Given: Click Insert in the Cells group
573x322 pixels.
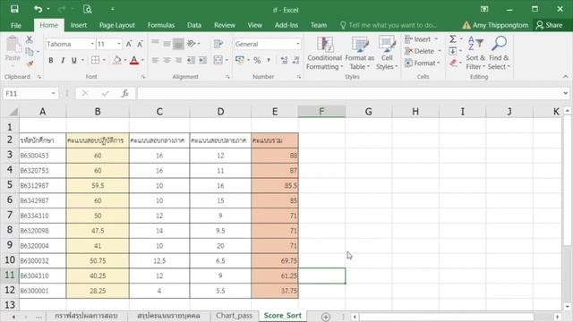Looking at the screenshot, I should (422, 39).
